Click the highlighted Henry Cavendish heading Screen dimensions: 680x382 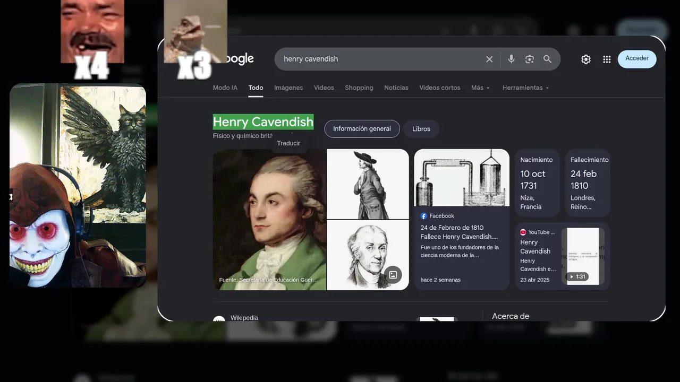pyautogui.click(x=263, y=122)
